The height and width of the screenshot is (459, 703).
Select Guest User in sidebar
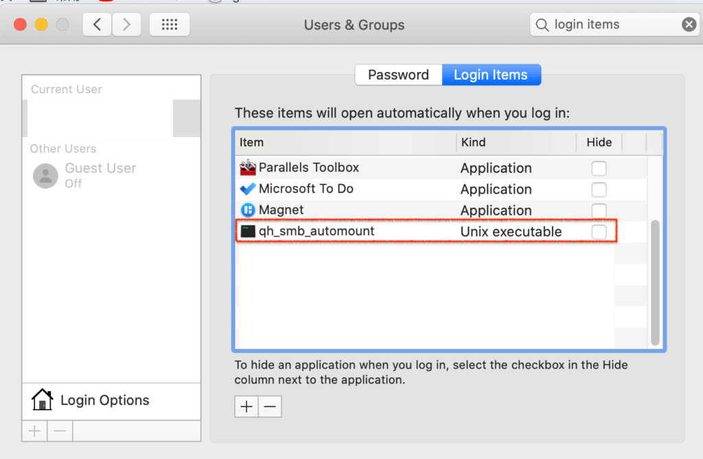[111, 175]
